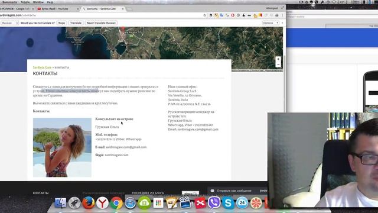Close the translate bar

(x=282, y=23)
